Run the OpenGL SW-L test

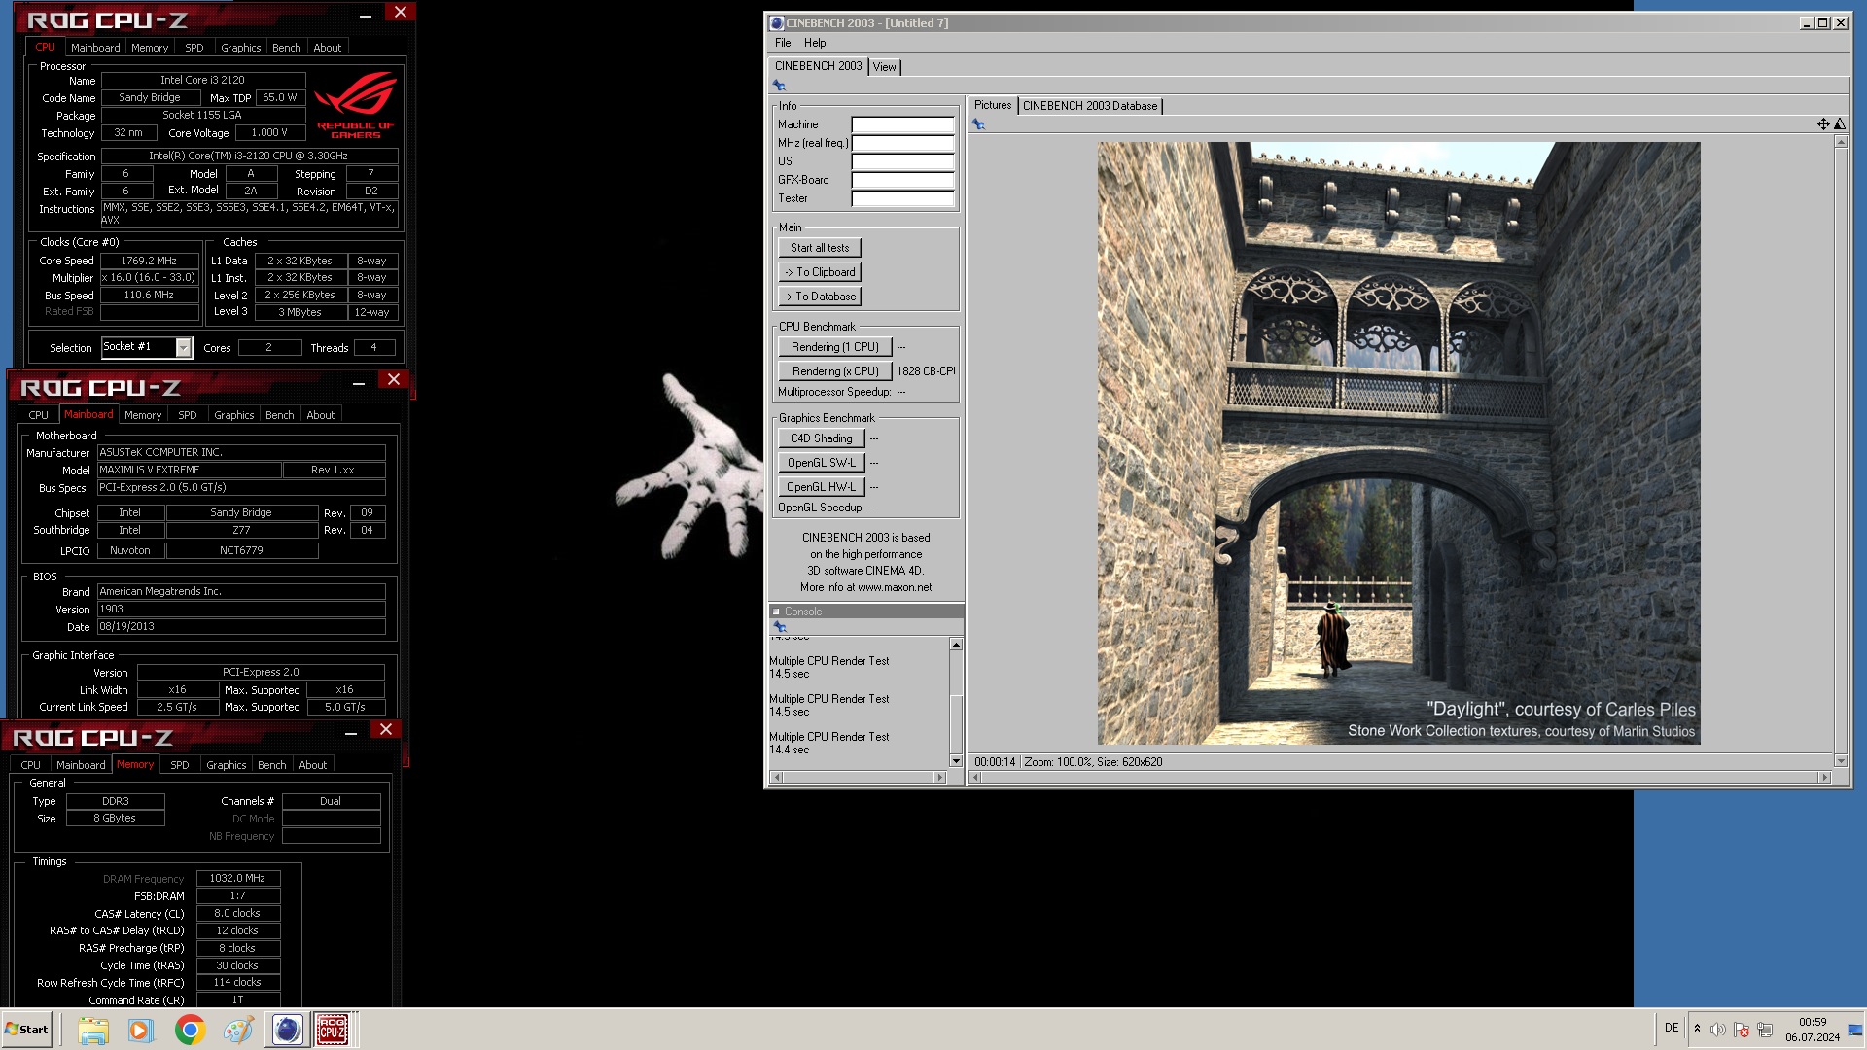pyautogui.click(x=822, y=463)
